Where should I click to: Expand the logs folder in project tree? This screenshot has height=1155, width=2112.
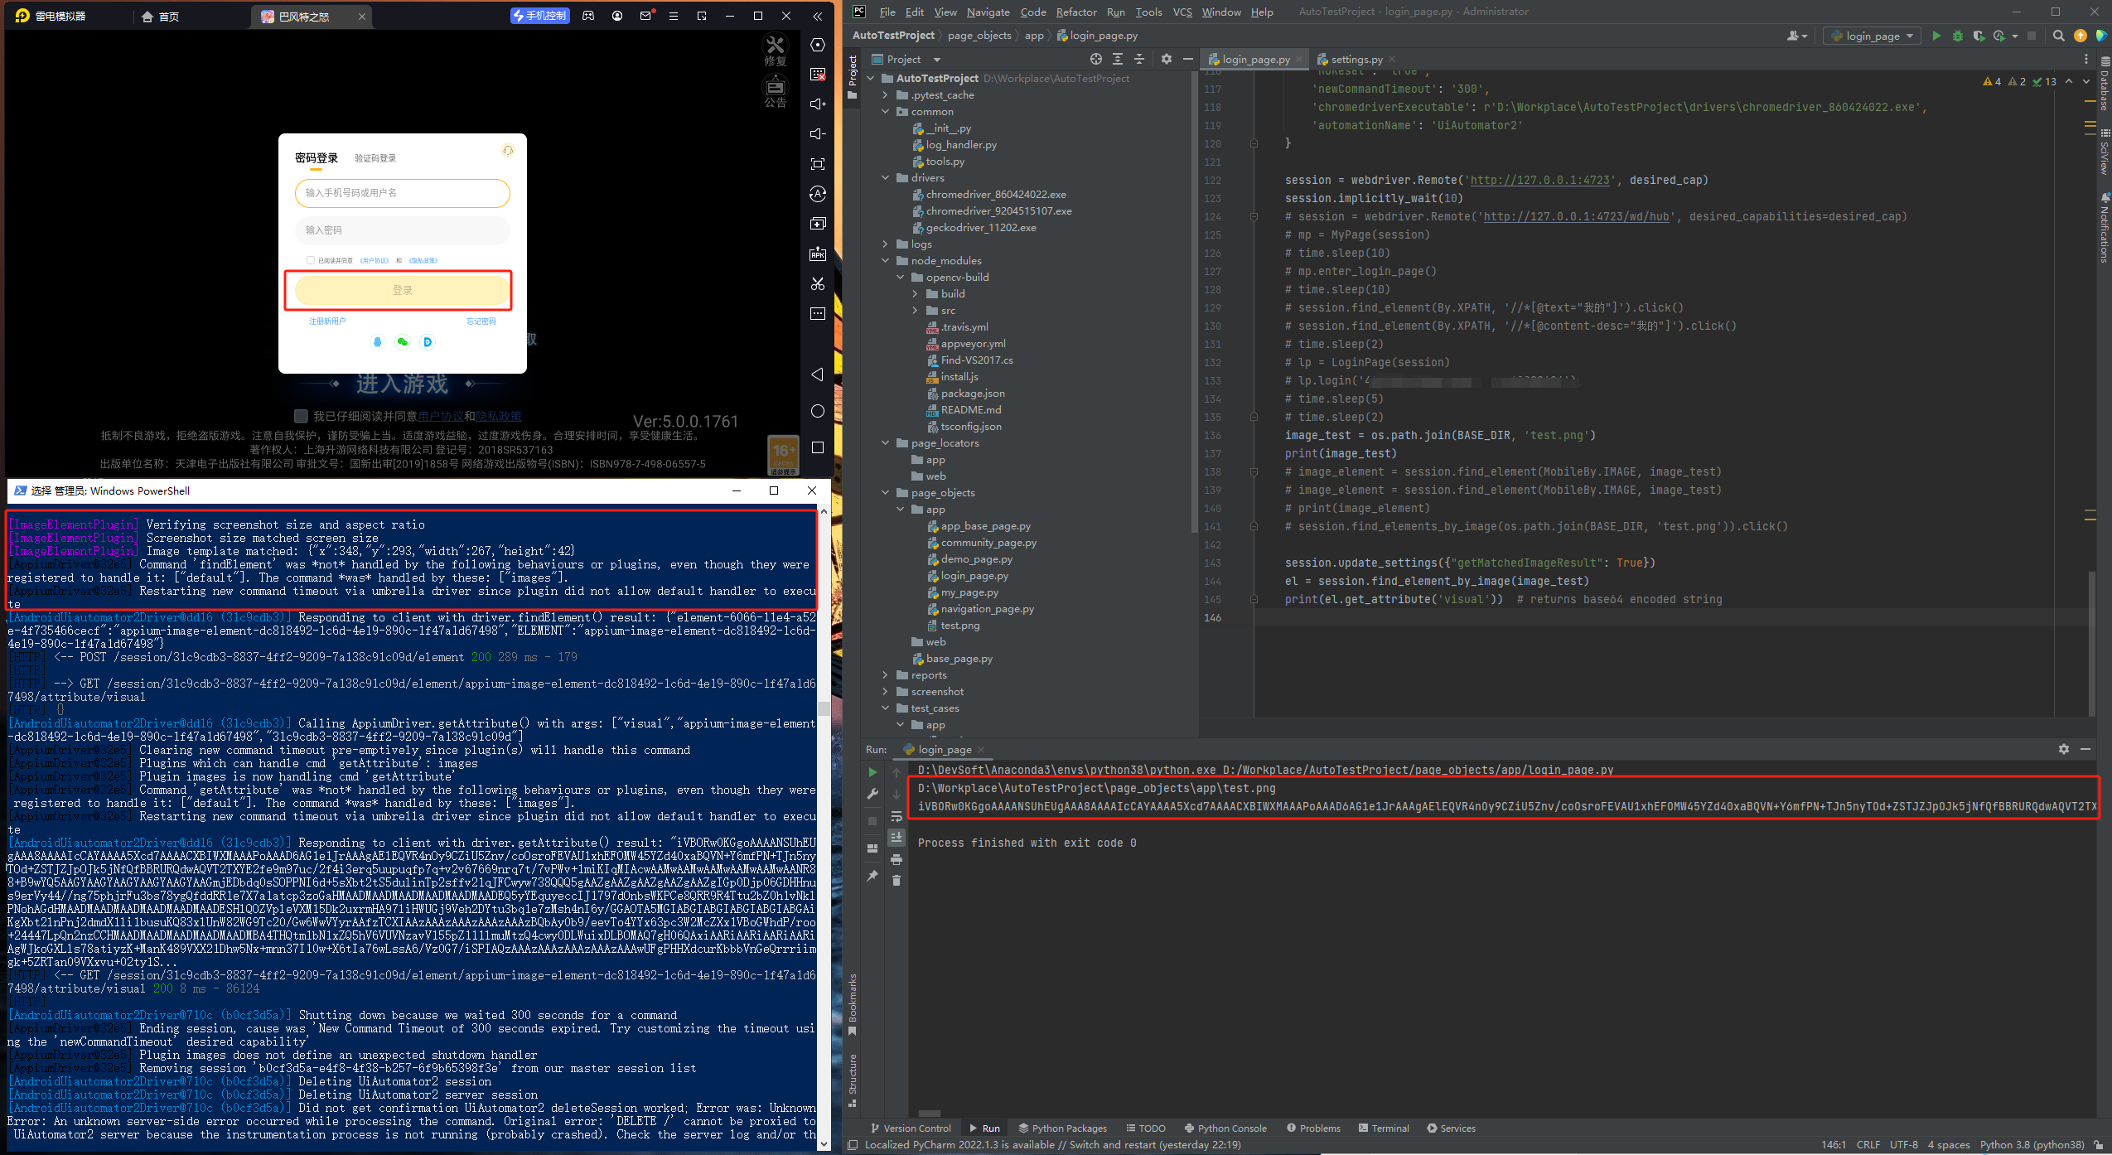885,244
